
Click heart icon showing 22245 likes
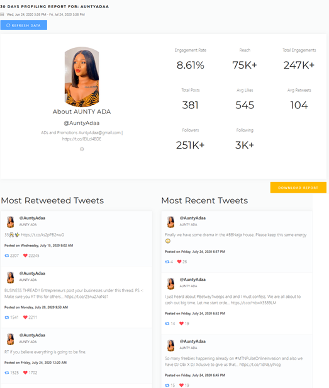[25, 256]
